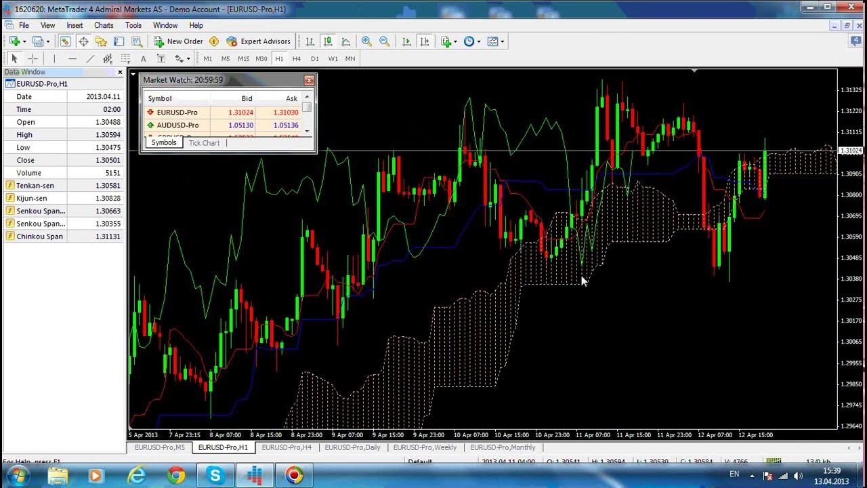Select the Trendline drawing tool

[90, 59]
